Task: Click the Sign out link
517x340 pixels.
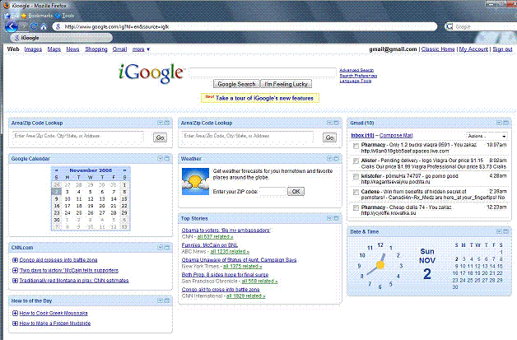Action: pos(502,49)
